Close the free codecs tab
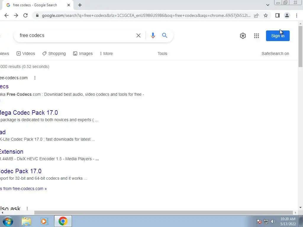Screen dimensions: 303x227 click(69, 5)
